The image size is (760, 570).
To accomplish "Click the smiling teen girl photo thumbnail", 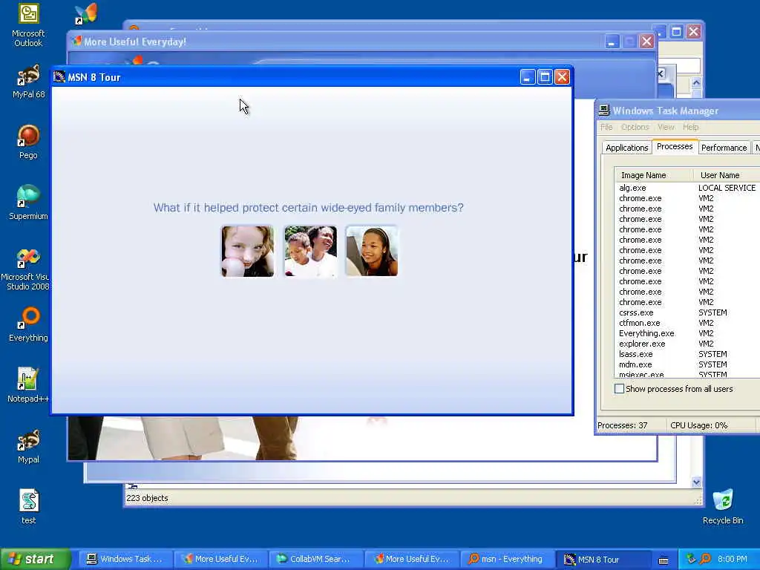I will tap(372, 251).
